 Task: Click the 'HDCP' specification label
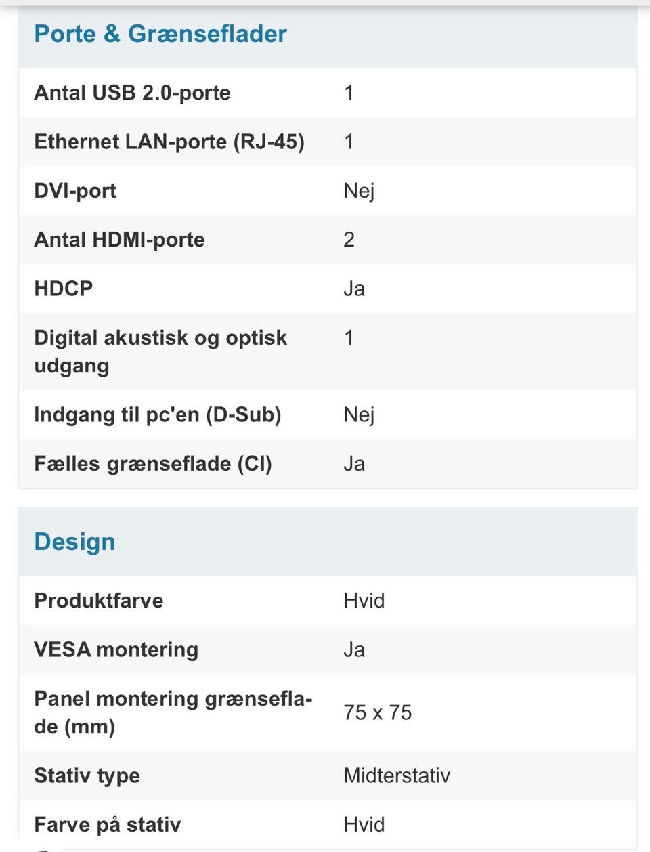pyautogui.click(x=64, y=289)
